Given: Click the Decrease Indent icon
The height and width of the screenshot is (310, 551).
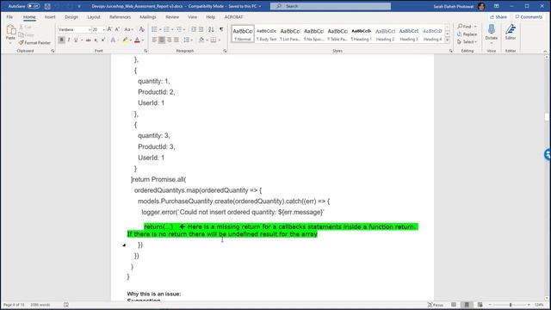Looking at the screenshot, I should coord(193,29).
